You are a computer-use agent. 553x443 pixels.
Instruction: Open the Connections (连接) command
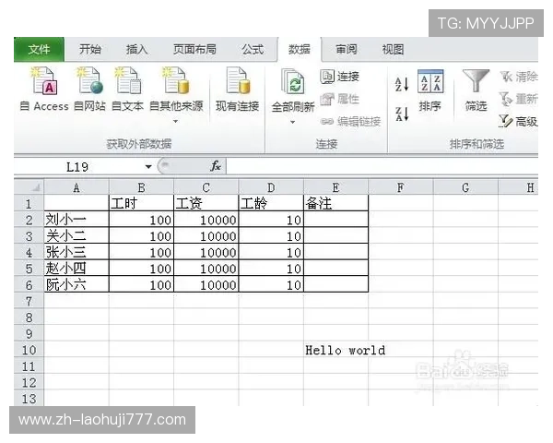pos(340,77)
